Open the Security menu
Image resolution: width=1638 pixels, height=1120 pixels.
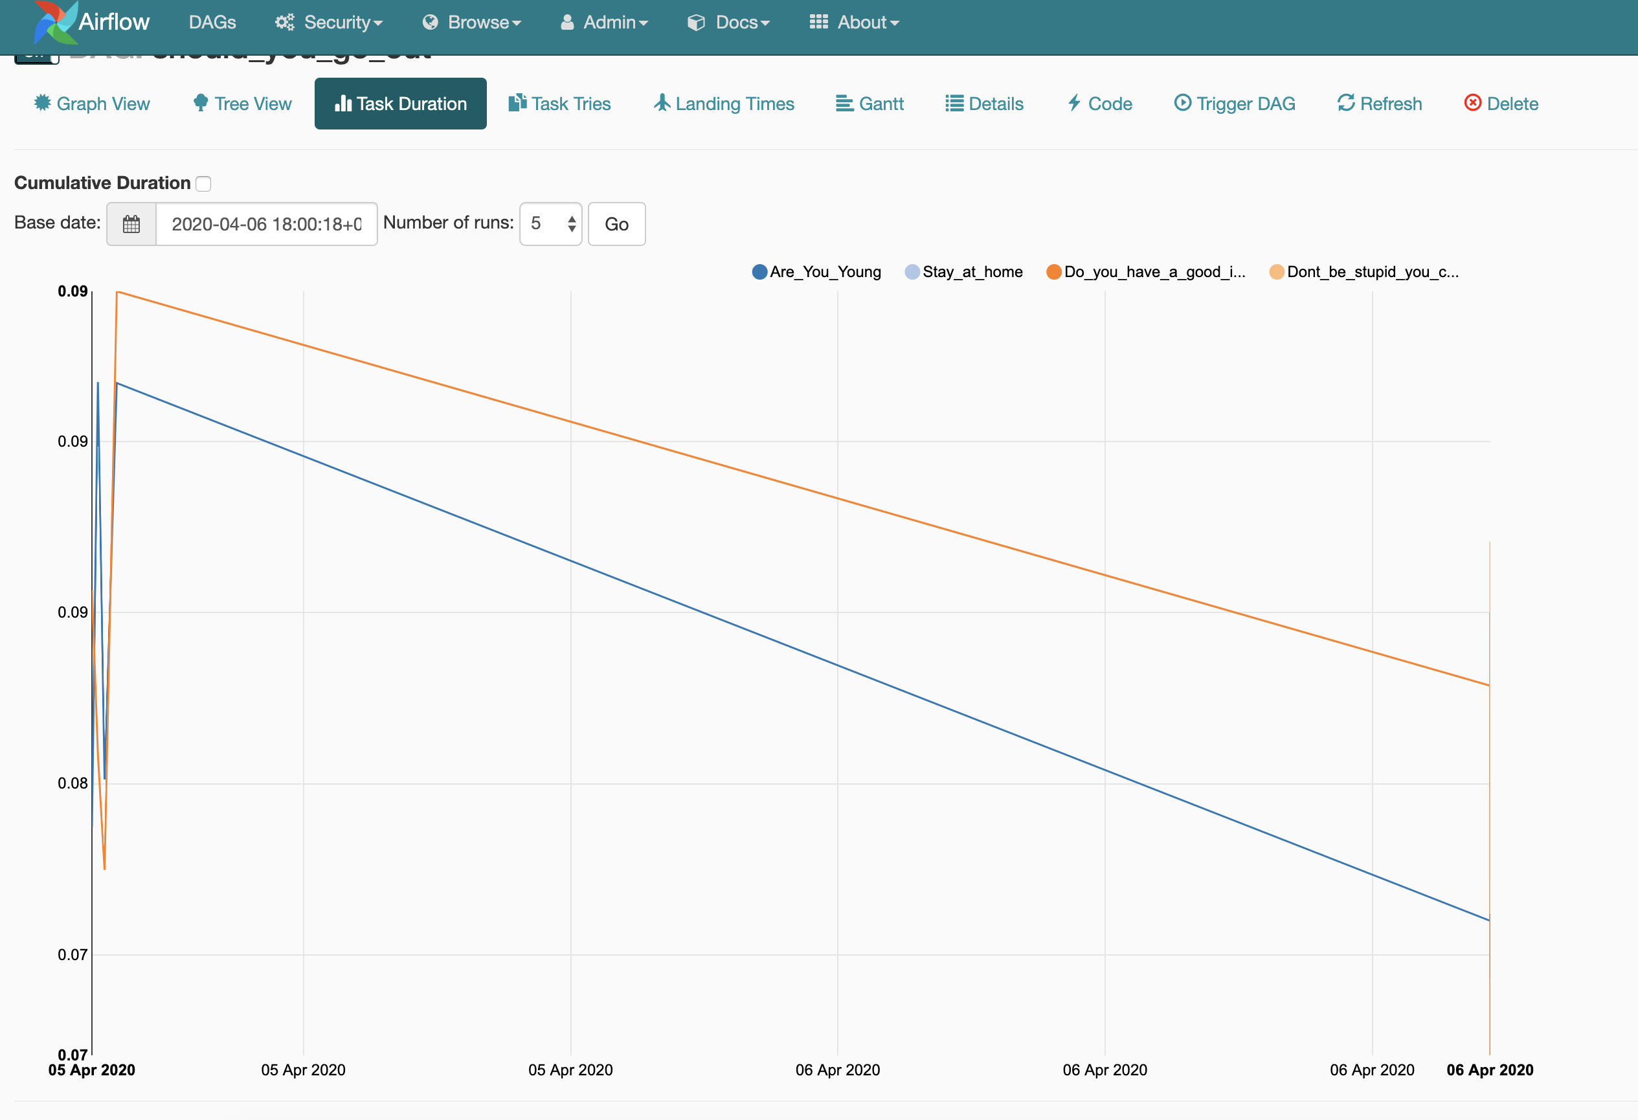[328, 22]
